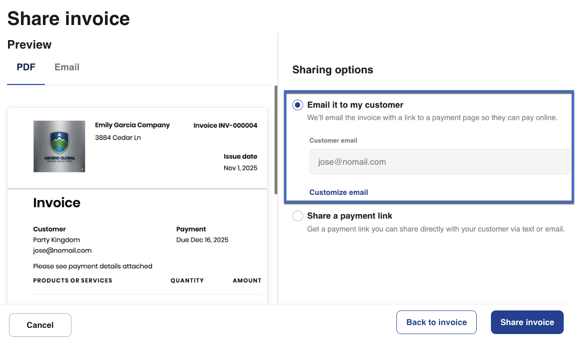576x343 pixels.
Task: Open the Email preview tab
Action: 67,67
